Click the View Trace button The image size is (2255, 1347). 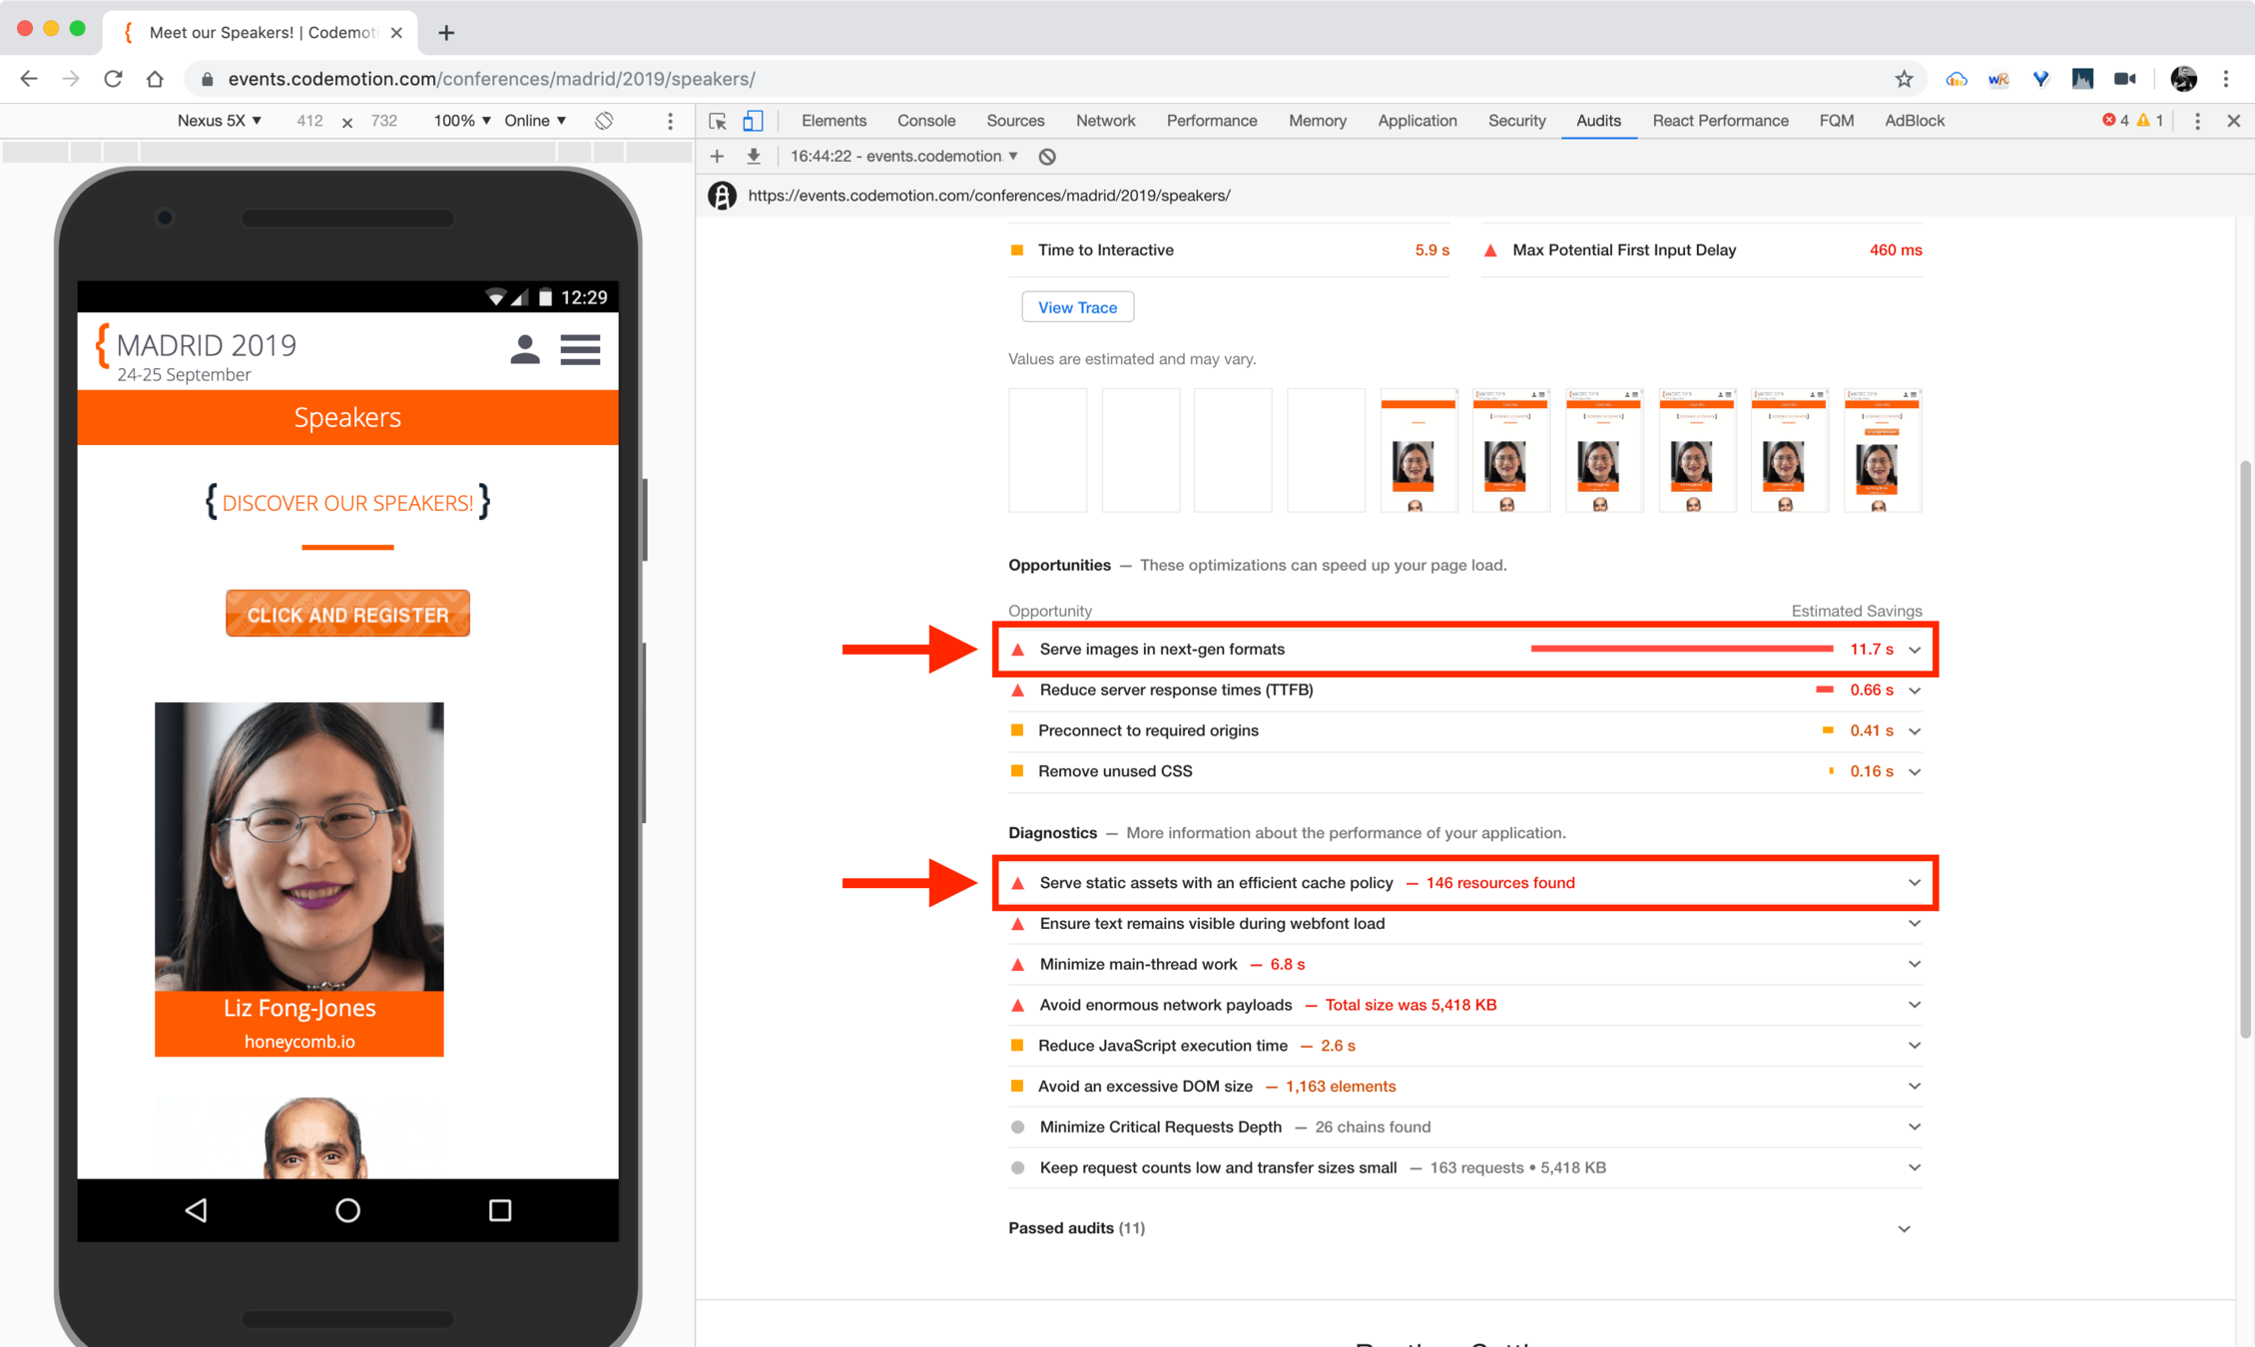(1077, 307)
